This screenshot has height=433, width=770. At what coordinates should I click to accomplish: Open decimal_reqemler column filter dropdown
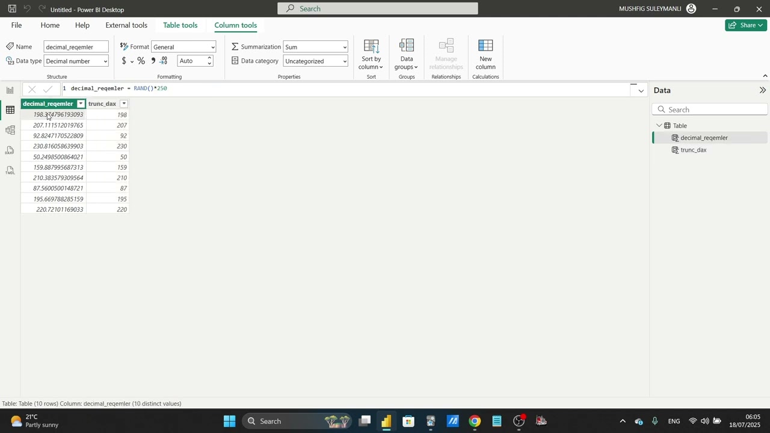[x=81, y=104]
